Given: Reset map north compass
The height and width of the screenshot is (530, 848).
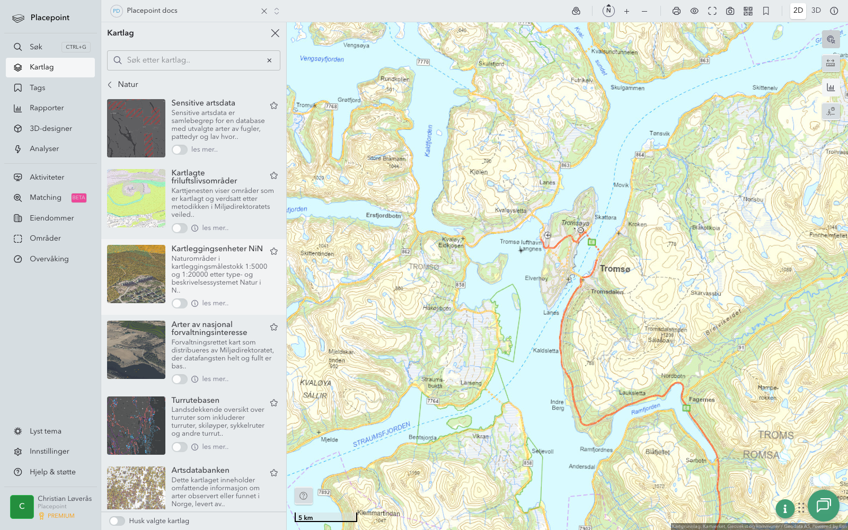Looking at the screenshot, I should (x=608, y=11).
